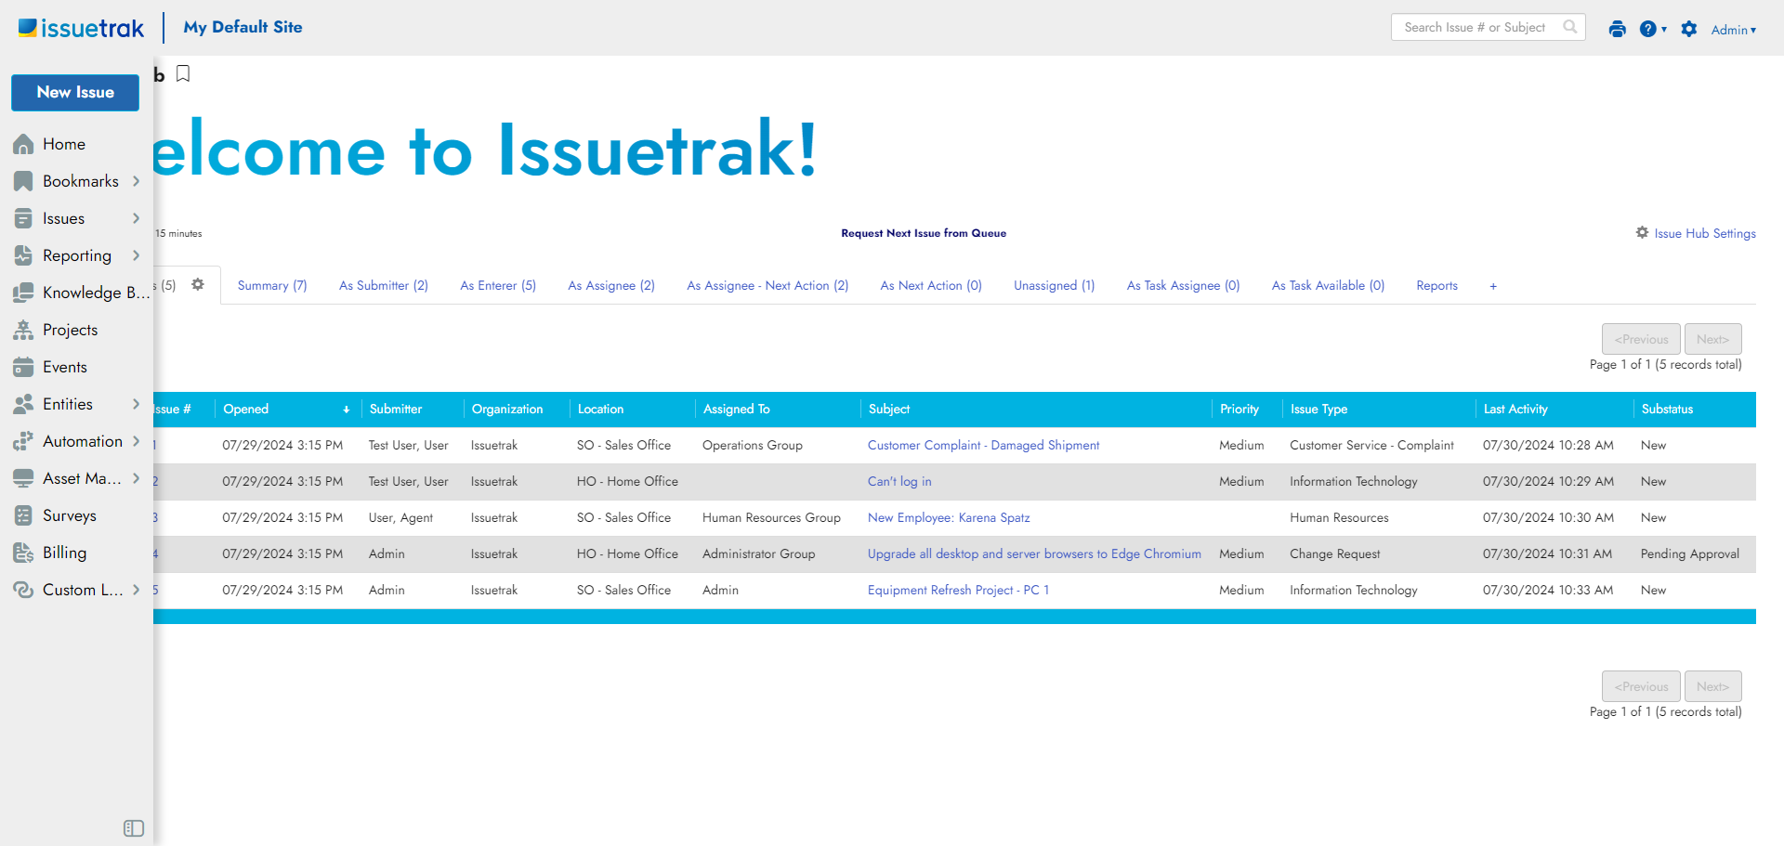Viewport: 1784px width, 846px height.
Task: Expand the Bookmarks submenu chevron
Action: click(136, 181)
